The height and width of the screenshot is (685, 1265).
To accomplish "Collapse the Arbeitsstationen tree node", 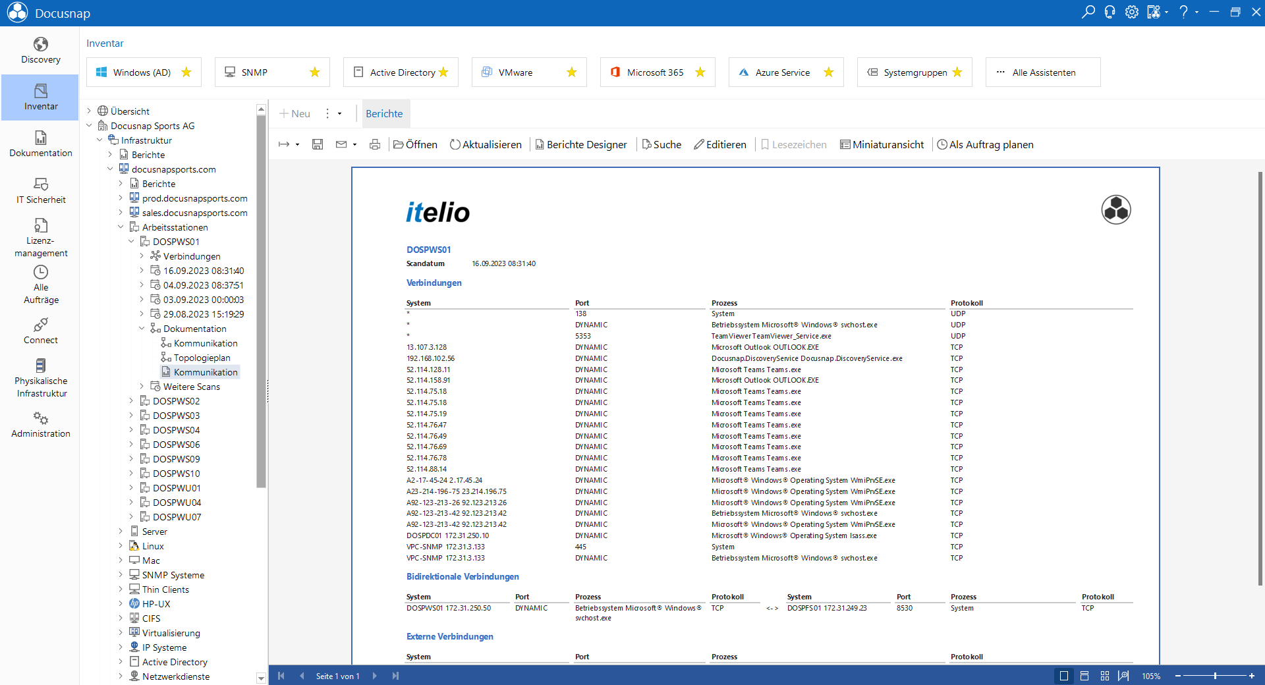I will coord(121,227).
